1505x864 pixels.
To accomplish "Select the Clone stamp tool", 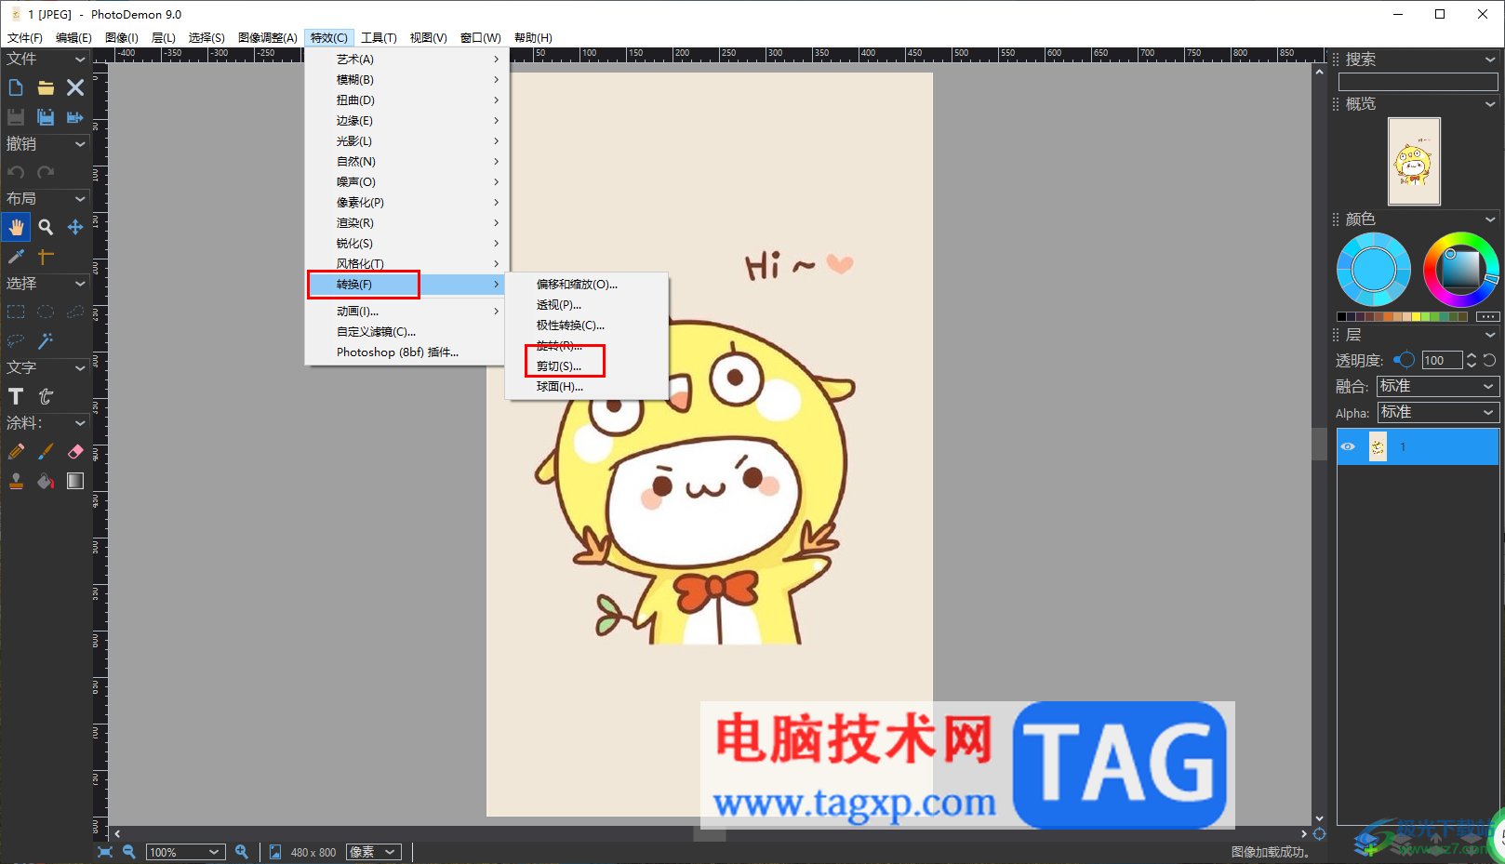I will click(x=16, y=481).
